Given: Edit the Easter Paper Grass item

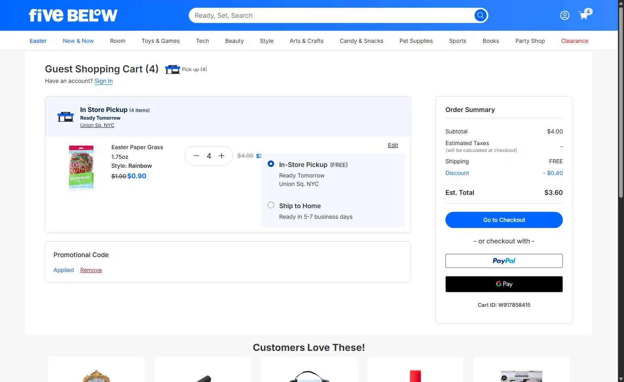Looking at the screenshot, I should click(393, 145).
